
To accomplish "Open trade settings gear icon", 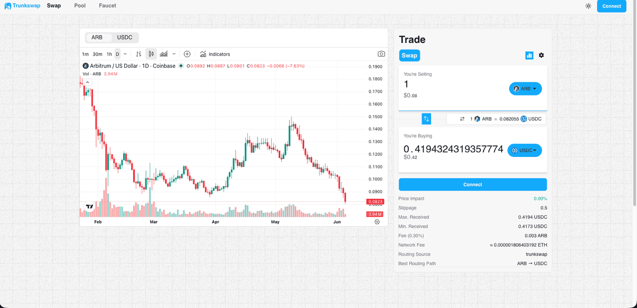I will (x=541, y=55).
